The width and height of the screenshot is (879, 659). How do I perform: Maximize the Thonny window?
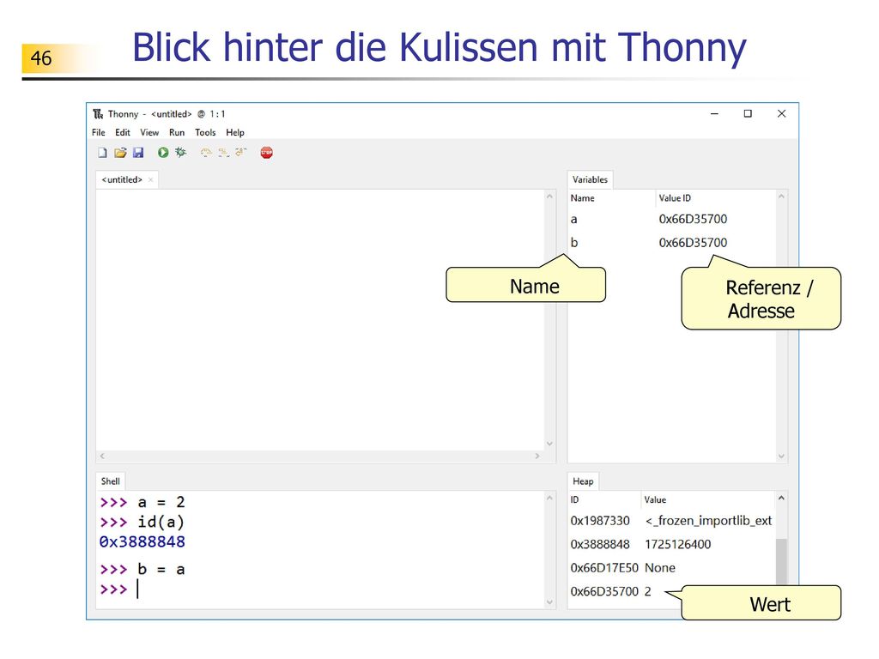748,114
